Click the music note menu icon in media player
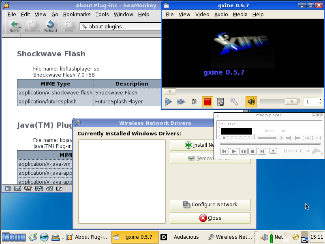This screenshot has width=325, height=244. (x=218, y=116)
